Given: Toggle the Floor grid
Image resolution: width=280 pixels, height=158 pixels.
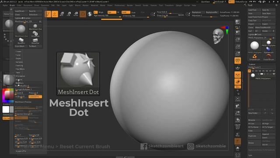Looking at the screenshot, I should tap(238, 68).
